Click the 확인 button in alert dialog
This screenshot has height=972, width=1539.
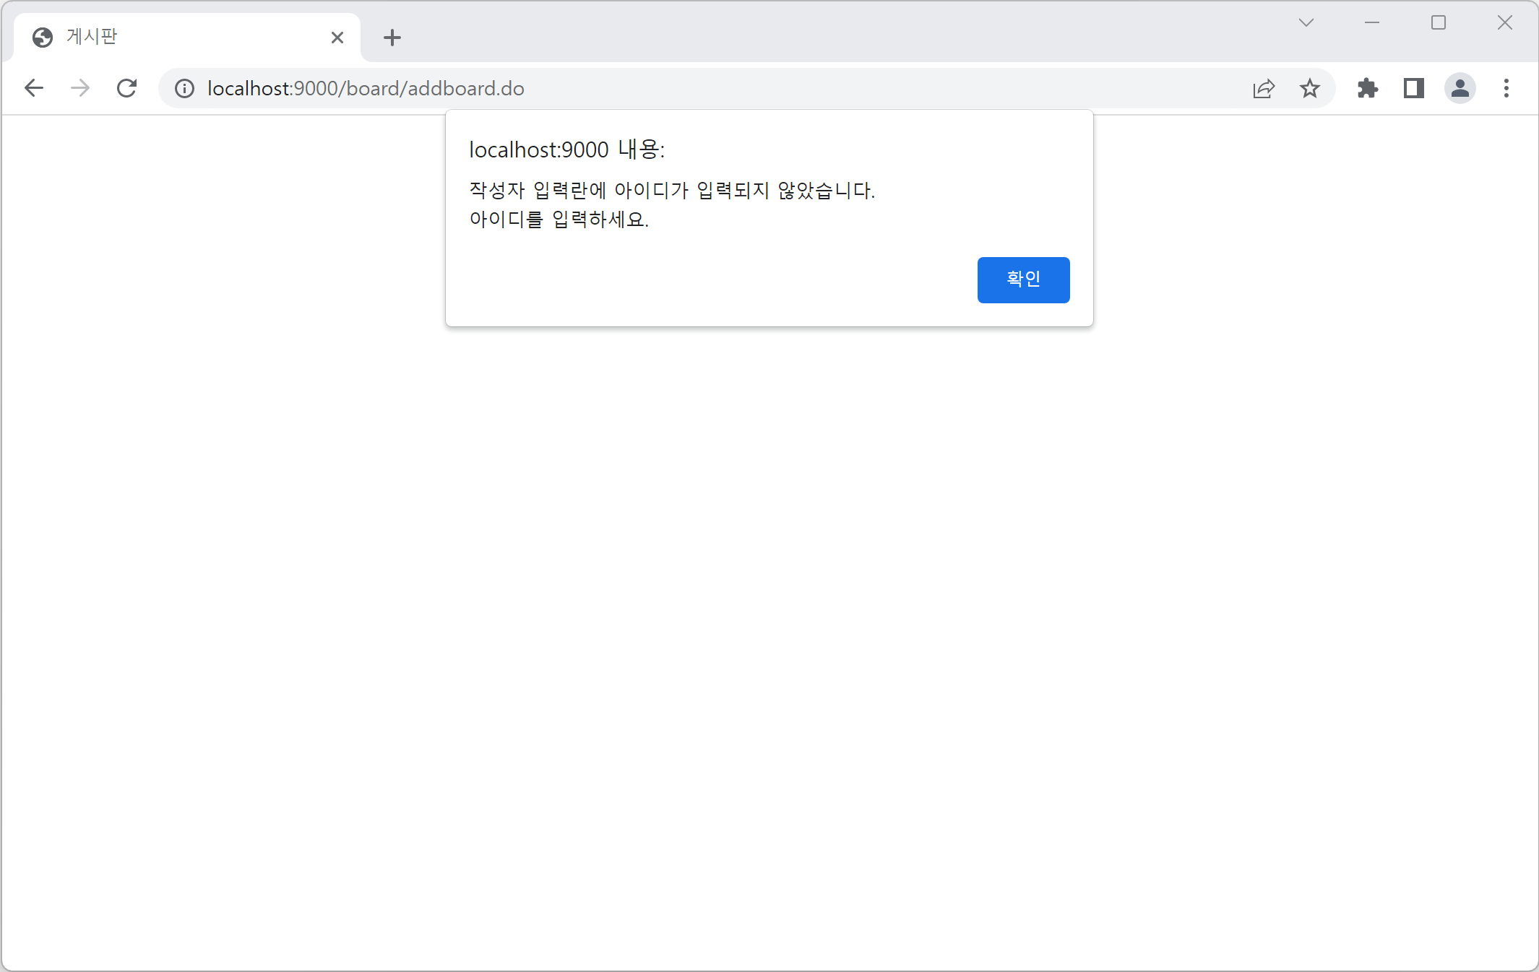coord(1022,279)
